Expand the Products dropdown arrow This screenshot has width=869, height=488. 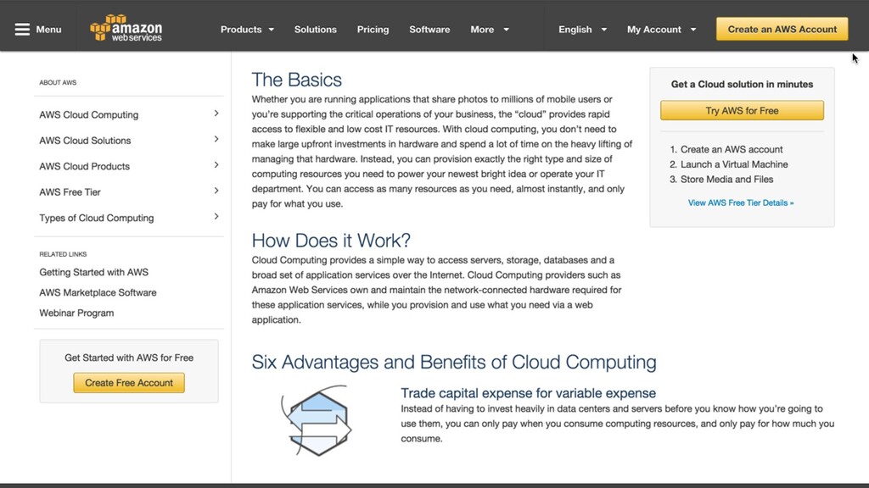272,30
